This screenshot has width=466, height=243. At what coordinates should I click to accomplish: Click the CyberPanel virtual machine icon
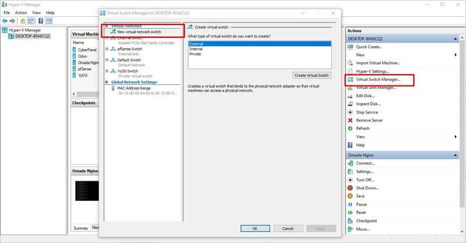point(75,50)
